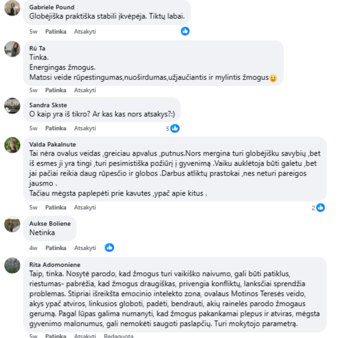Open Valda Pakalnute's profile photo

pos(12,145)
